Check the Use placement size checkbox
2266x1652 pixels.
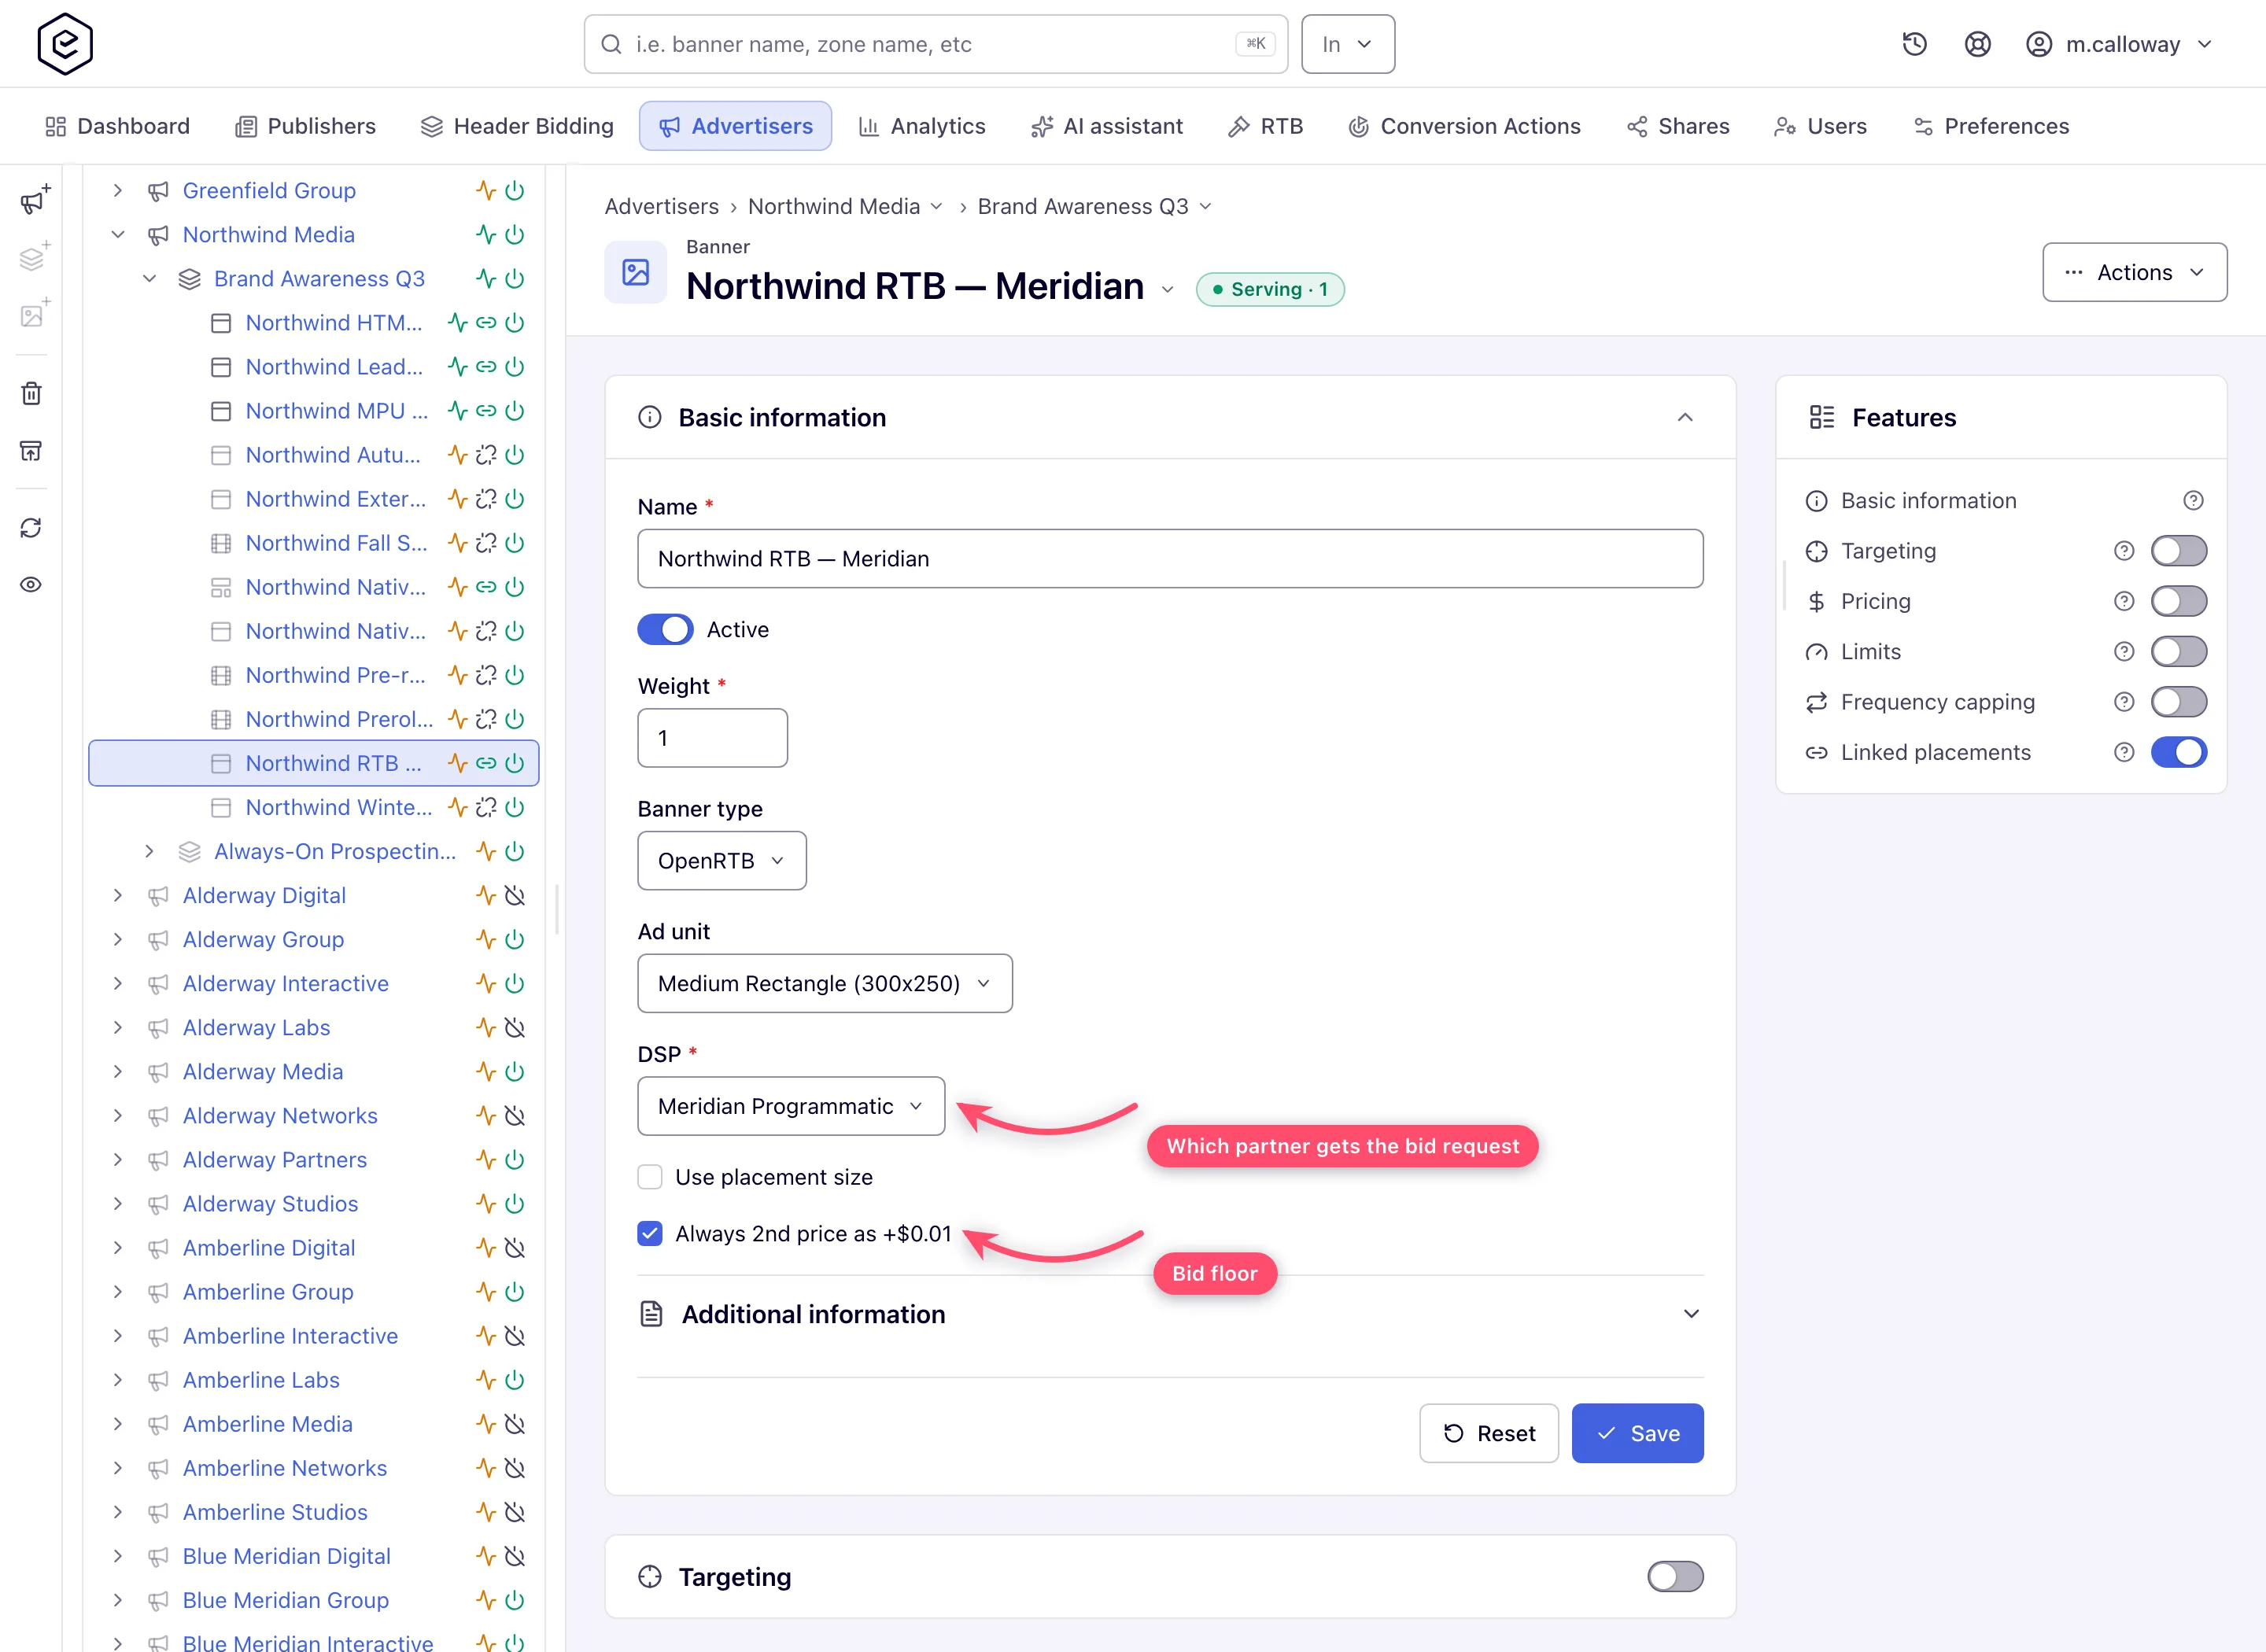pyautogui.click(x=650, y=1176)
